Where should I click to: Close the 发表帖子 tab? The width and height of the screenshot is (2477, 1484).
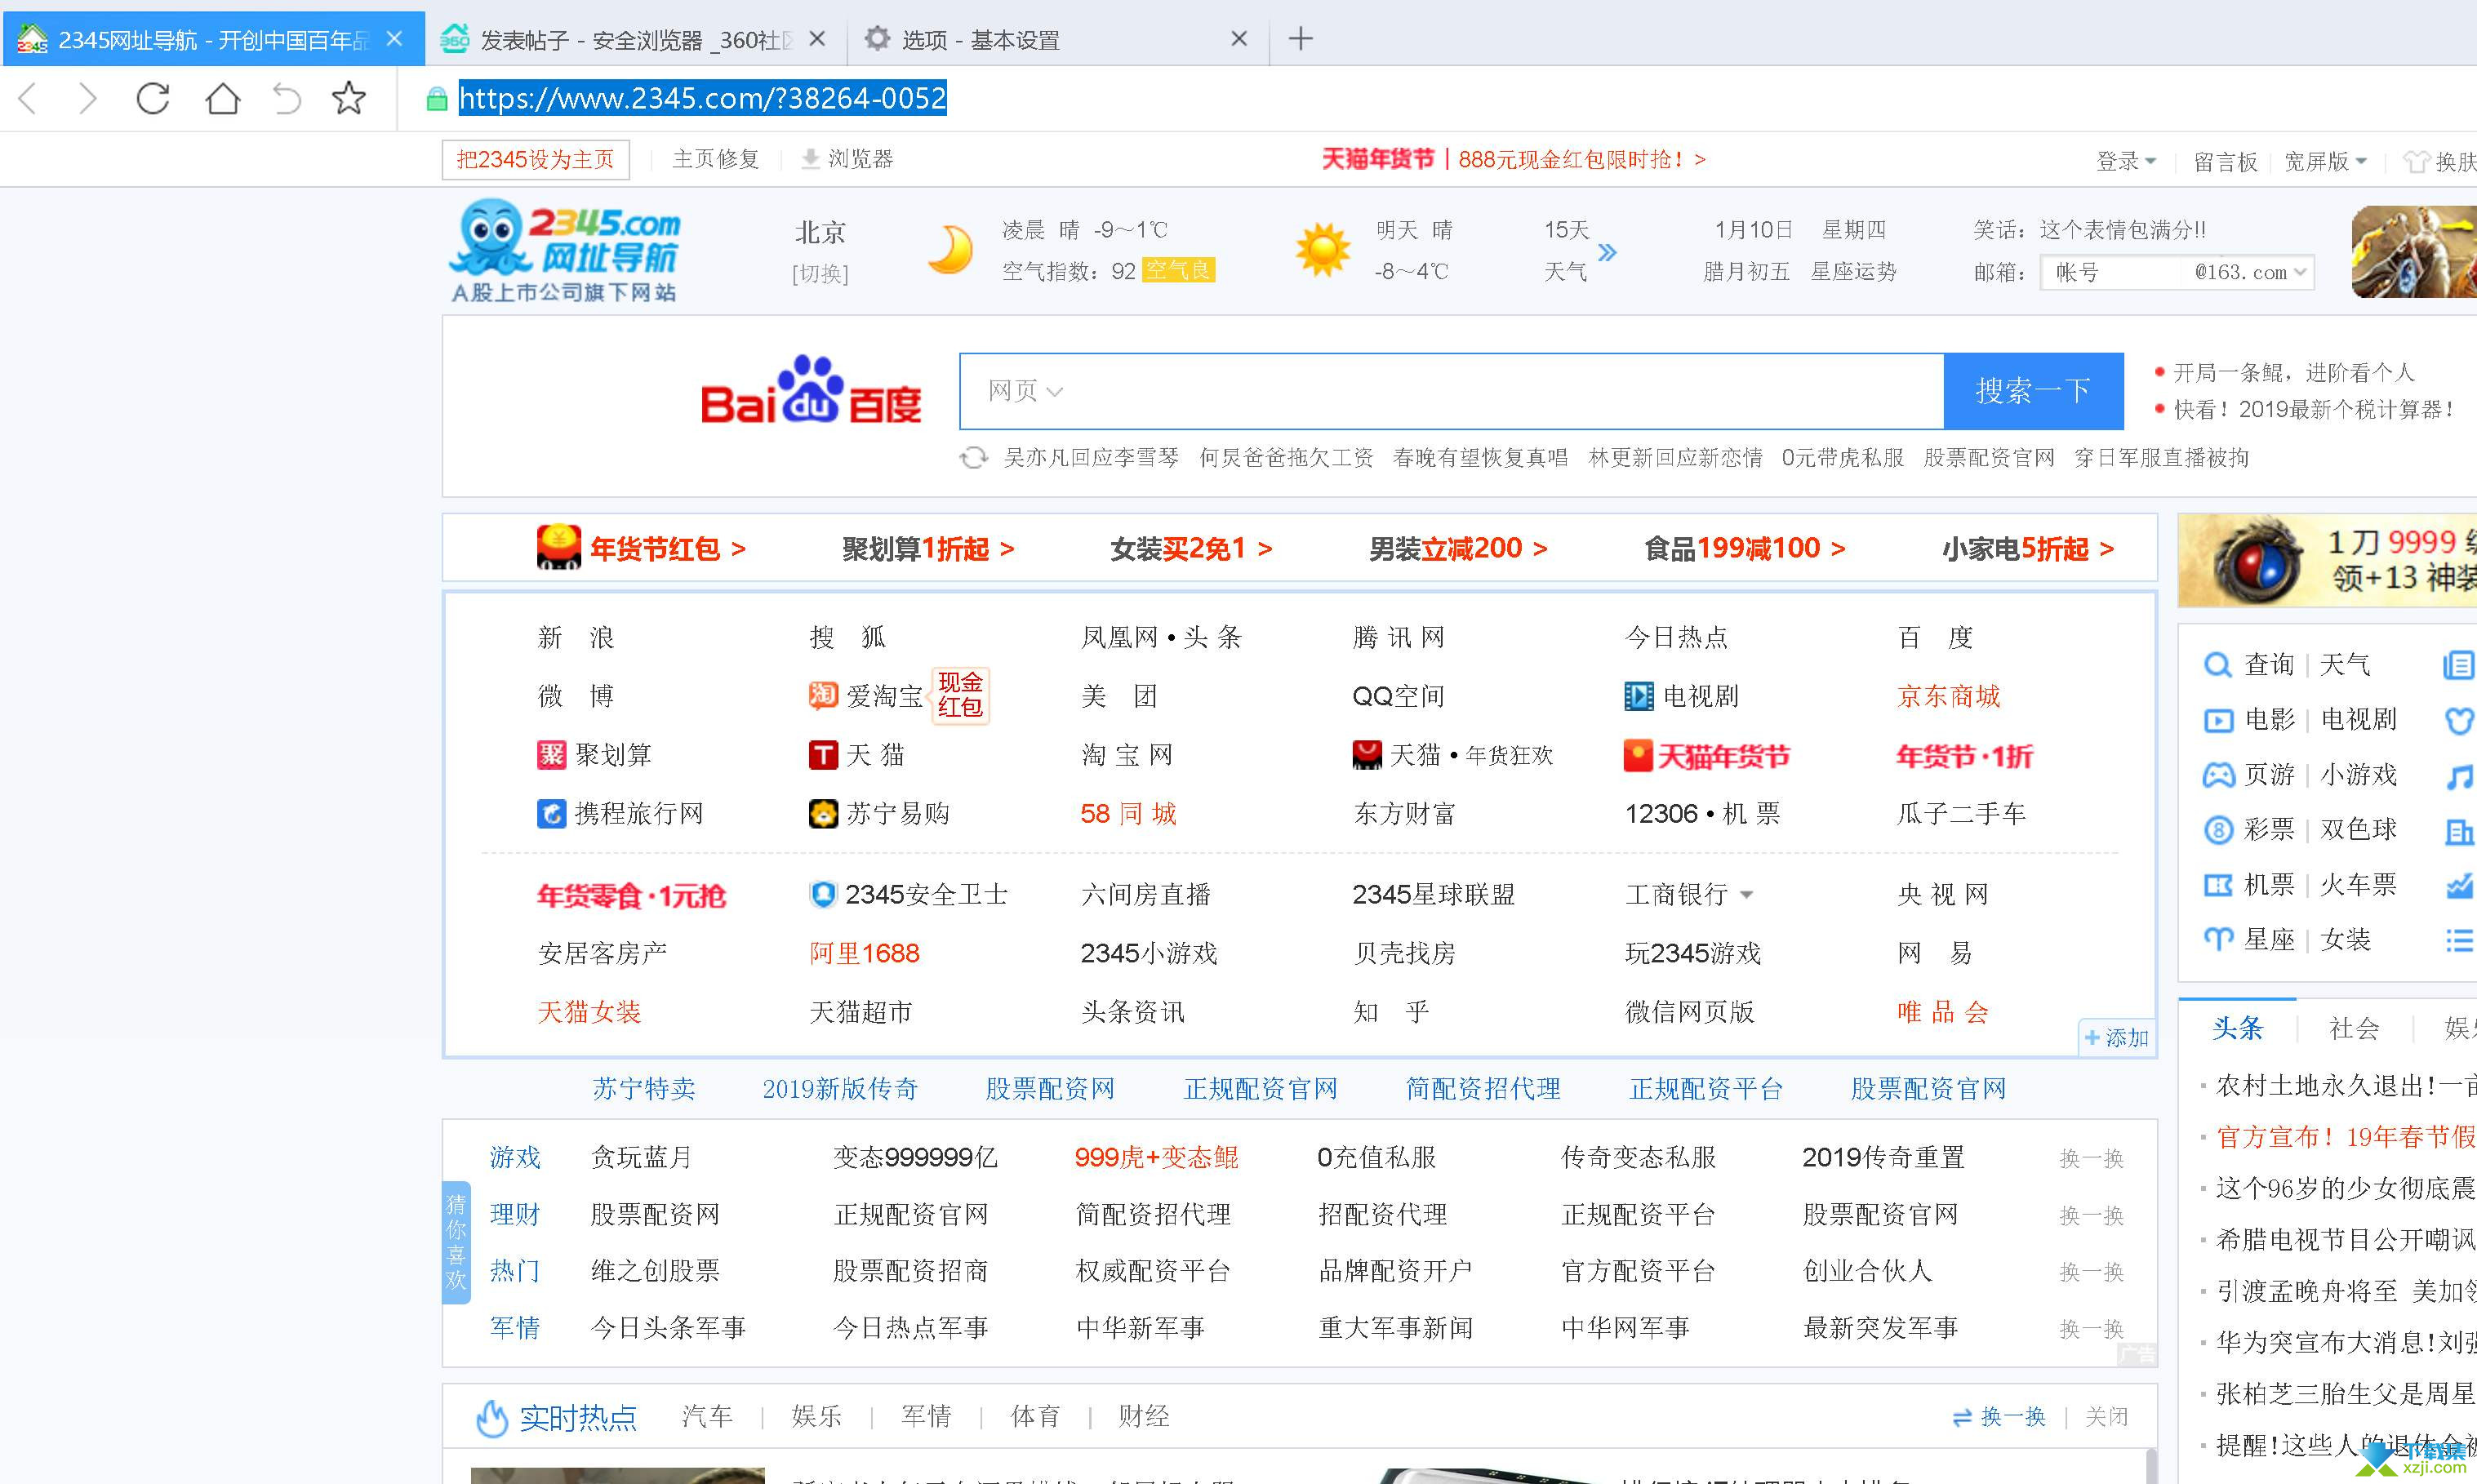coord(816,39)
